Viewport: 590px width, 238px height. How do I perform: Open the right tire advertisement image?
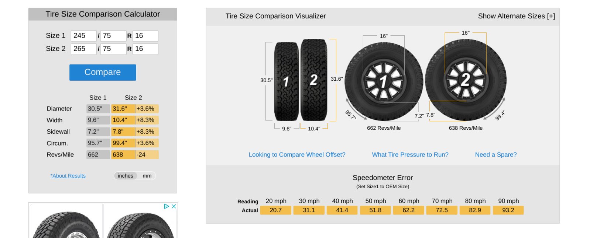pyautogui.click(x=140, y=221)
